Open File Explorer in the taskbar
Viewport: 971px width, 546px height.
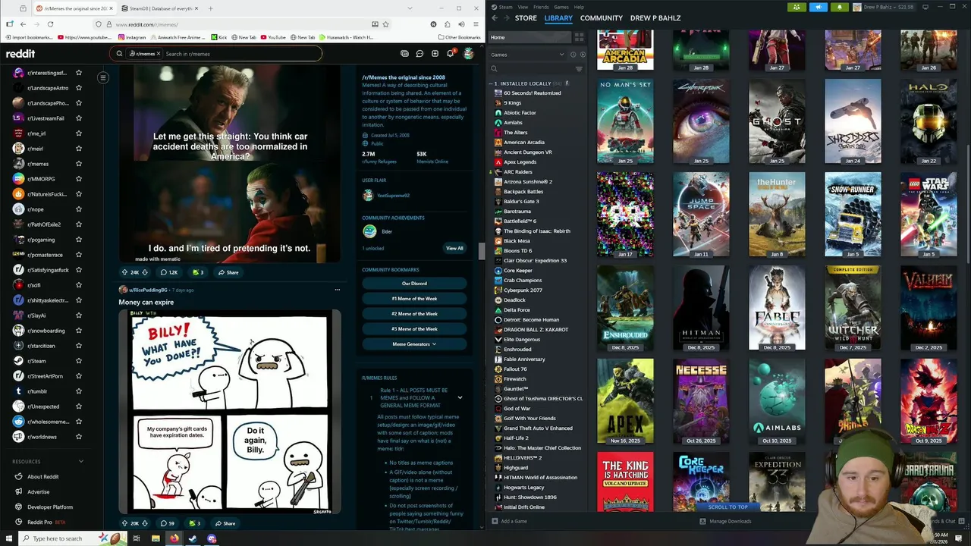click(155, 538)
